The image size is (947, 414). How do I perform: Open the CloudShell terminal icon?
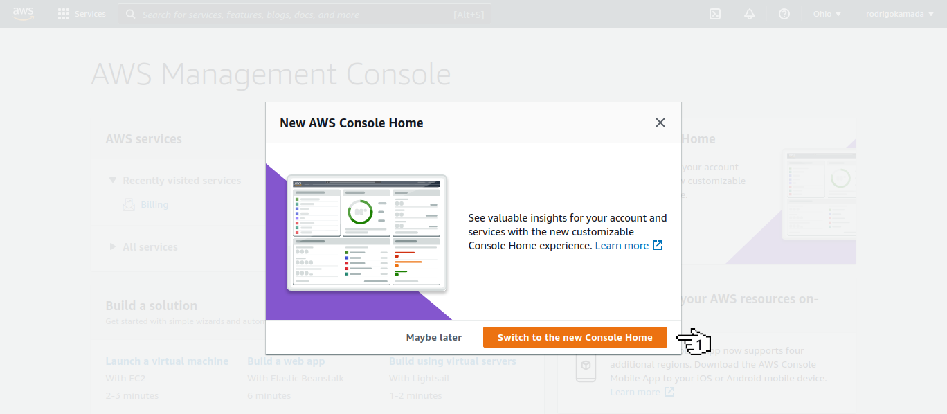point(715,14)
